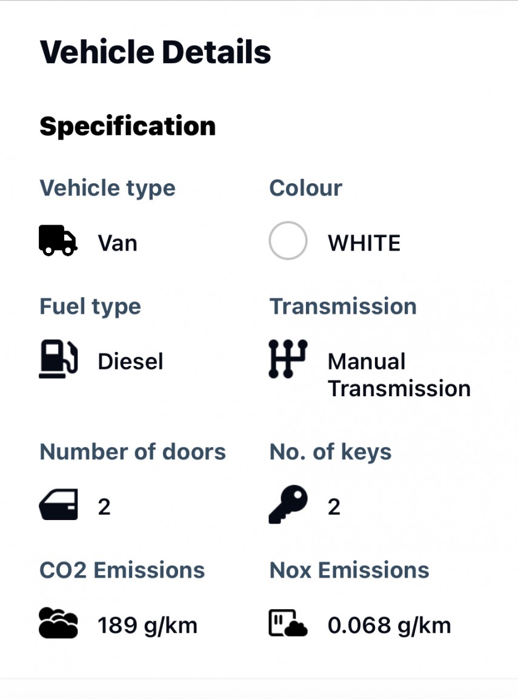The width and height of the screenshot is (518, 699).
Task: Click the Fuel type label
Action: pos(90,306)
